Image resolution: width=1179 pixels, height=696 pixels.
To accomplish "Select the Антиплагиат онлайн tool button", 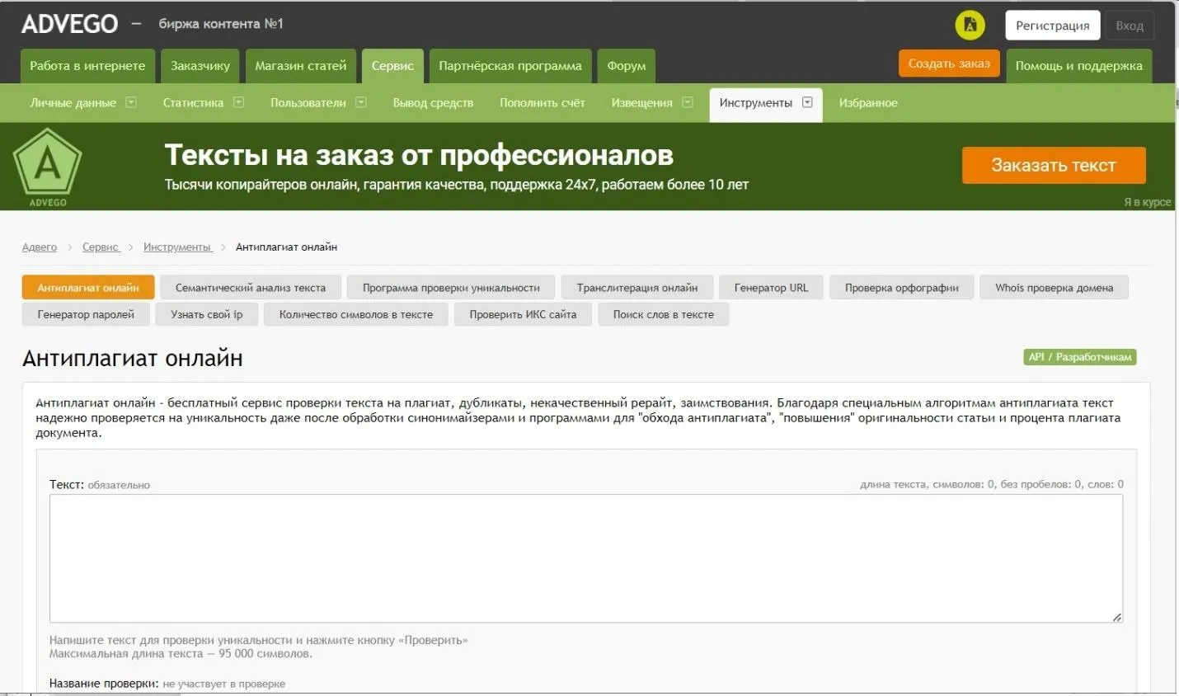I will 88,288.
